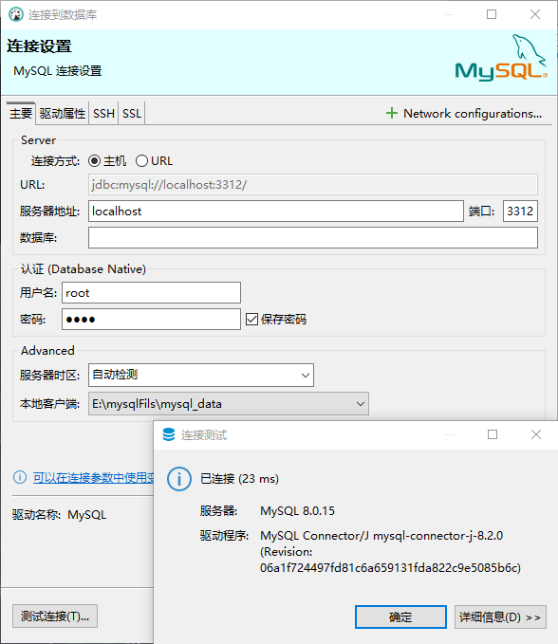The width and height of the screenshot is (558, 644).
Task: Click the 可以在连接参数中使用变量 link
Action: point(94,477)
